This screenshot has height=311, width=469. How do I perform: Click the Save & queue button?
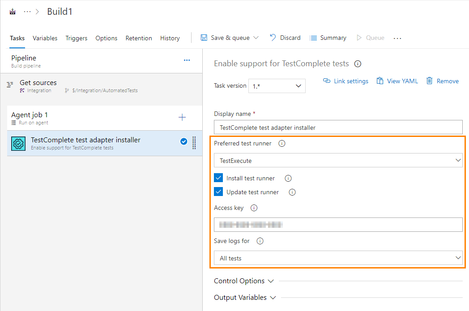230,38
